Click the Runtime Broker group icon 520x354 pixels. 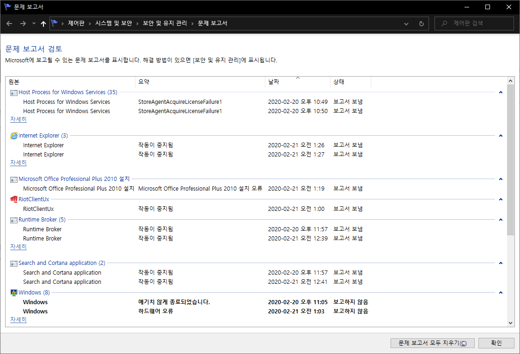point(13,220)
